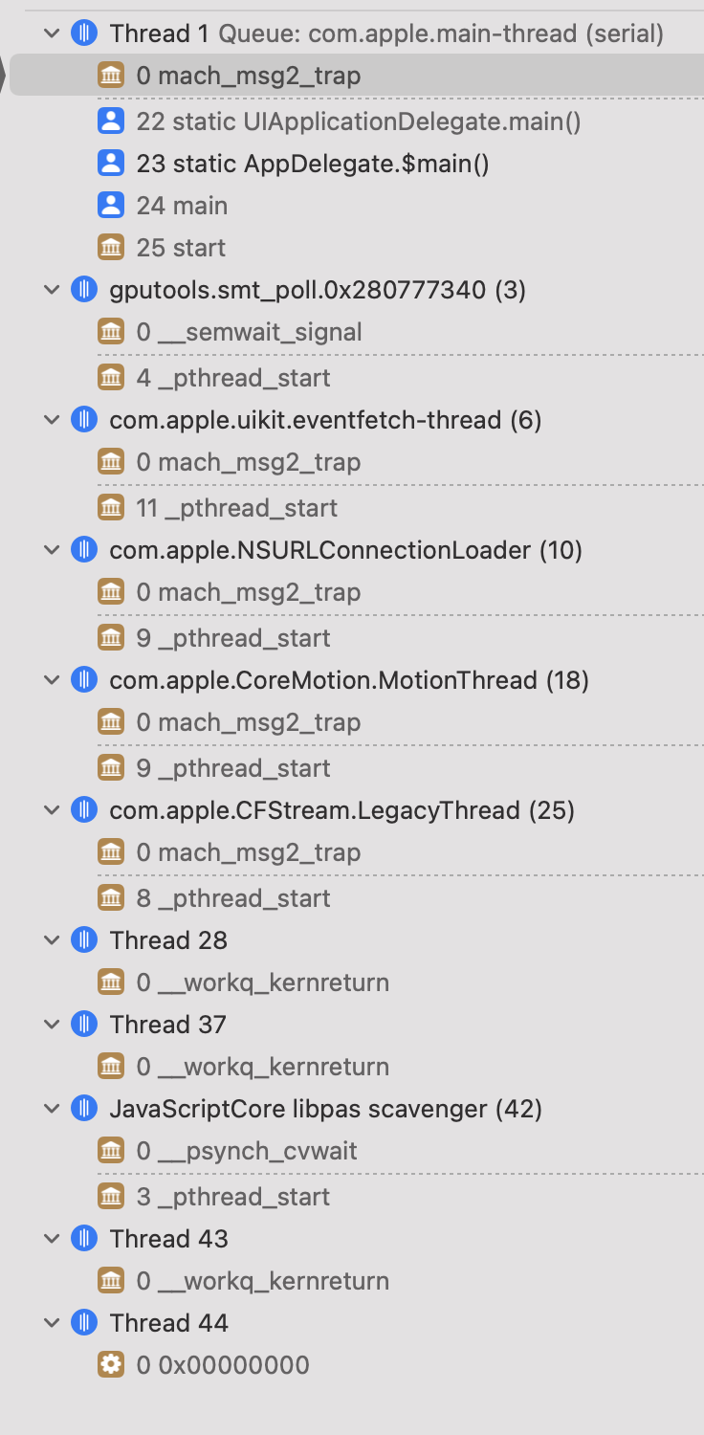
Task: Collapse the Thread 44 disclosure chevron
Action: (x=52, y=1323)
